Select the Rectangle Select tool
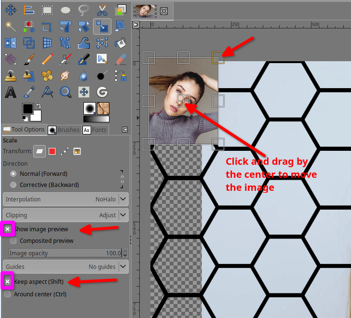The width and height of the screenshot is (351, 318). click(47, 10)
